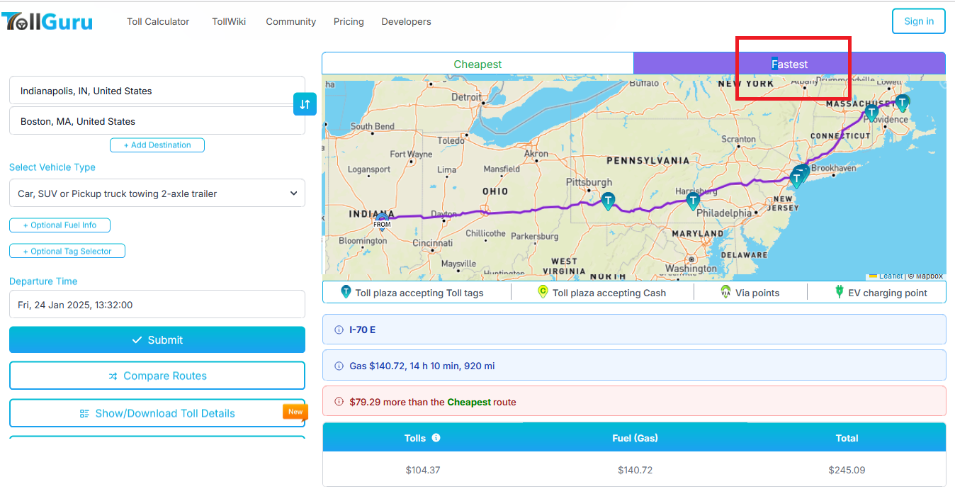955x489 pixels.
Task: Switch to the Cheapest route tab
Action: 477,64
